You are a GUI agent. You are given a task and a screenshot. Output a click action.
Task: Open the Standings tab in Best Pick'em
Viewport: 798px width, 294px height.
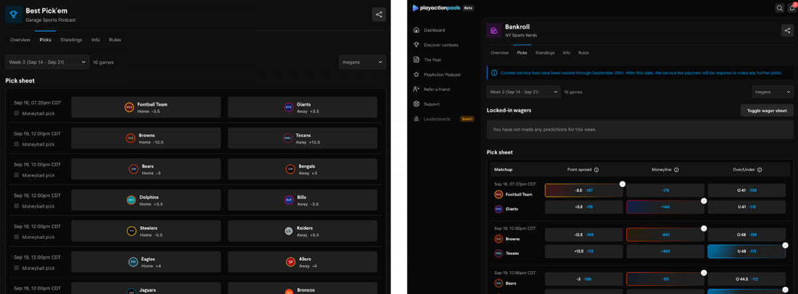(71, 40)
